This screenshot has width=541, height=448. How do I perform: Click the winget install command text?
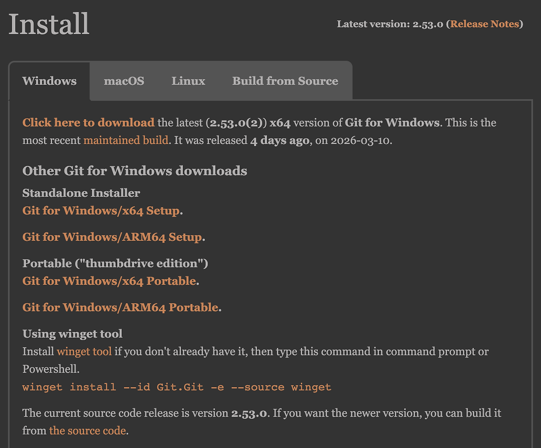(x=177, y=387)
